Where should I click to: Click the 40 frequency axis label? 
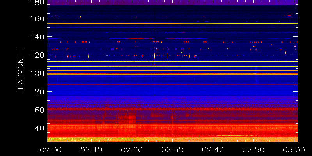[x=39, y=128]
